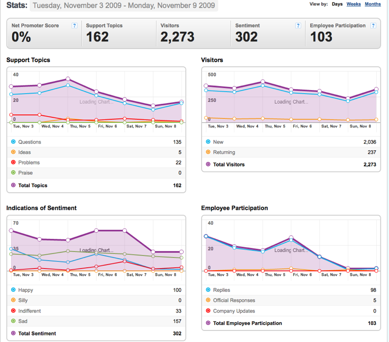
Task: Click the red Problems legend marker
Action: coord(13,162)
